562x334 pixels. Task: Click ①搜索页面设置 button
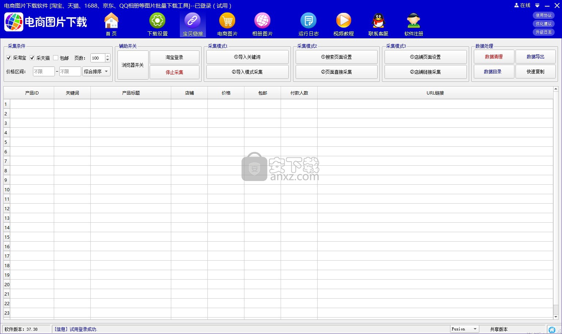point(337,57)
